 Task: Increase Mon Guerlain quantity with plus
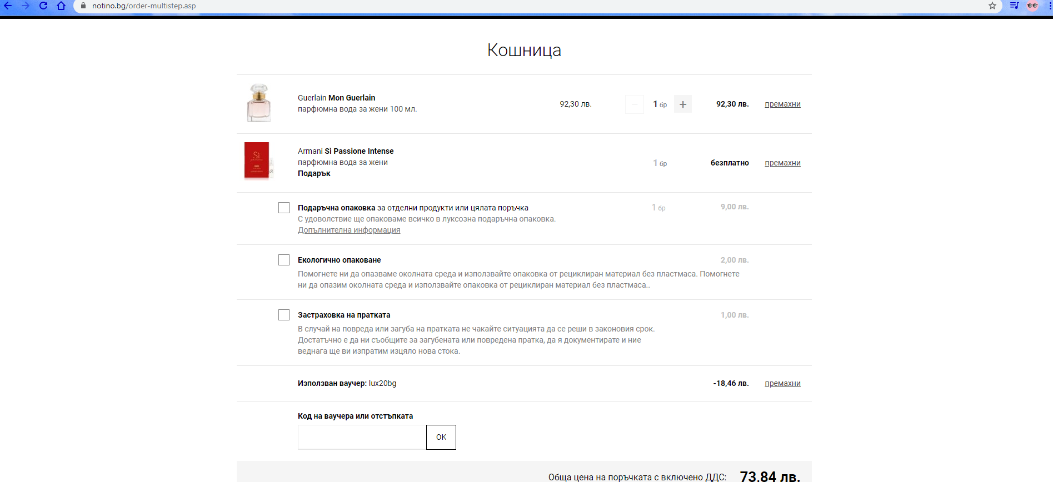[x=683, y=104]
